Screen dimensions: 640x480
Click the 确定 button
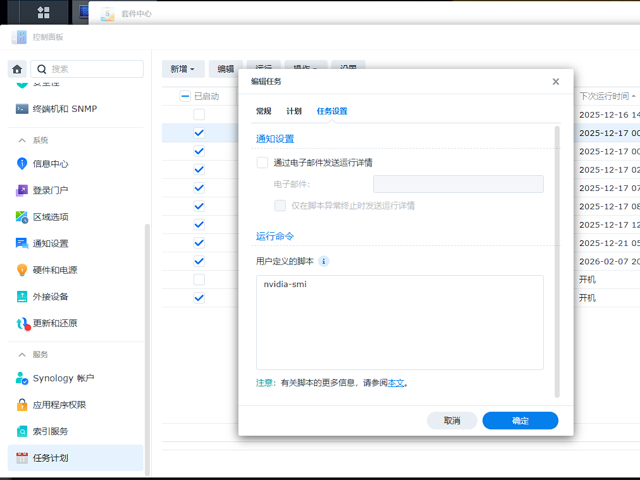[x=520, y=421]
